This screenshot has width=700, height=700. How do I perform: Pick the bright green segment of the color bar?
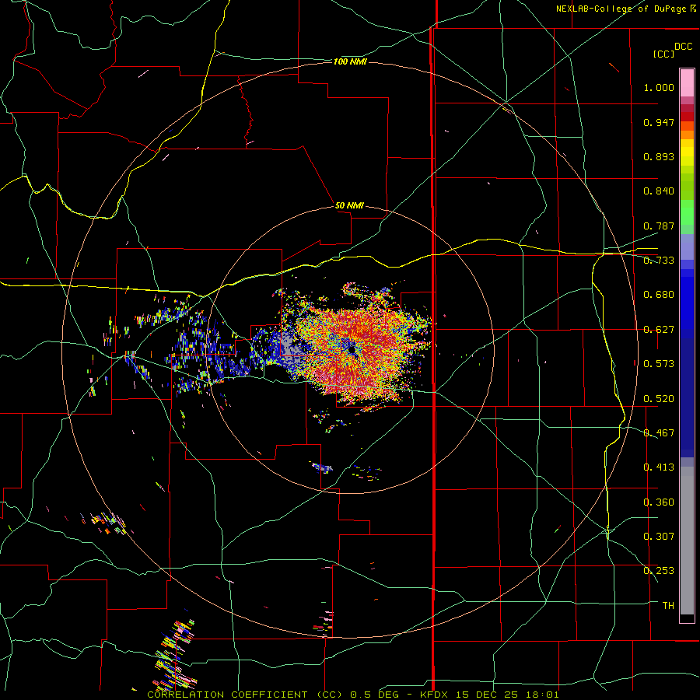(687, 212)
